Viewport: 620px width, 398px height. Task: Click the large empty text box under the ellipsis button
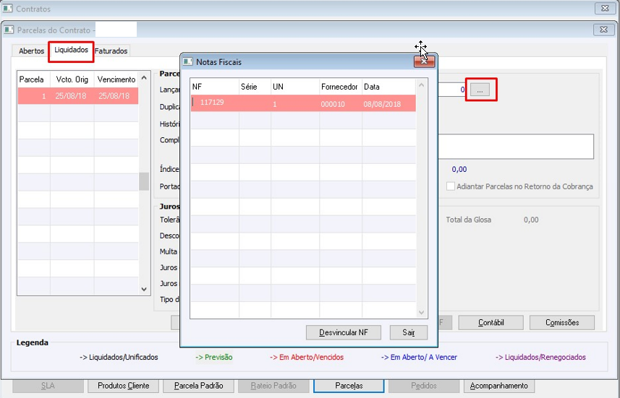[516, 147]
